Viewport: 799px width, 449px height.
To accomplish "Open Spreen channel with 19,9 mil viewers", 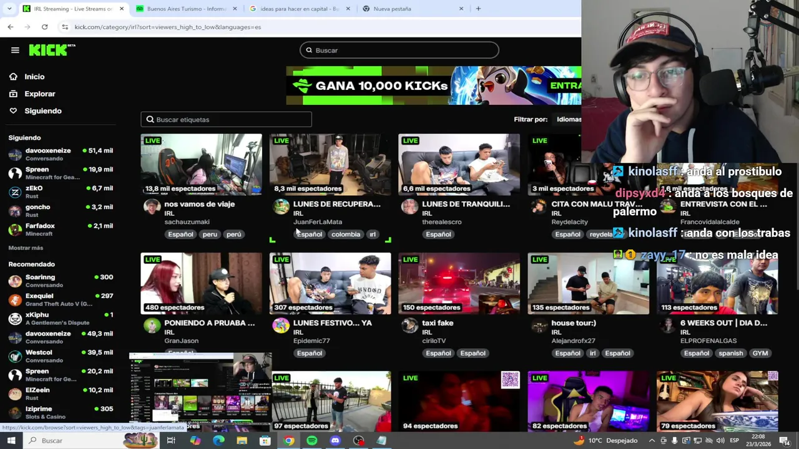I will [61, 173].
